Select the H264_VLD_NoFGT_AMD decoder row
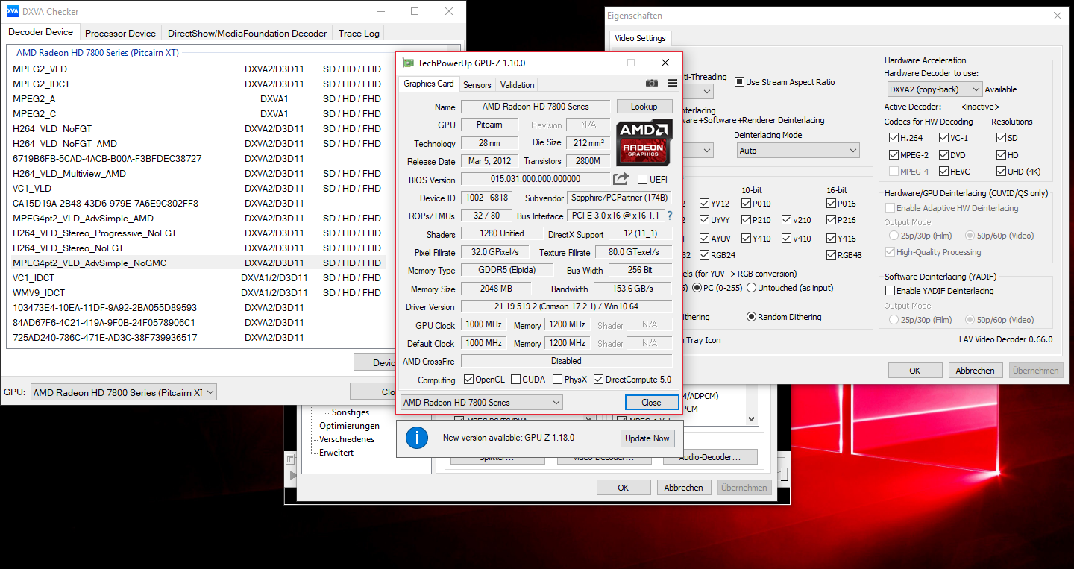 [200, 143]
